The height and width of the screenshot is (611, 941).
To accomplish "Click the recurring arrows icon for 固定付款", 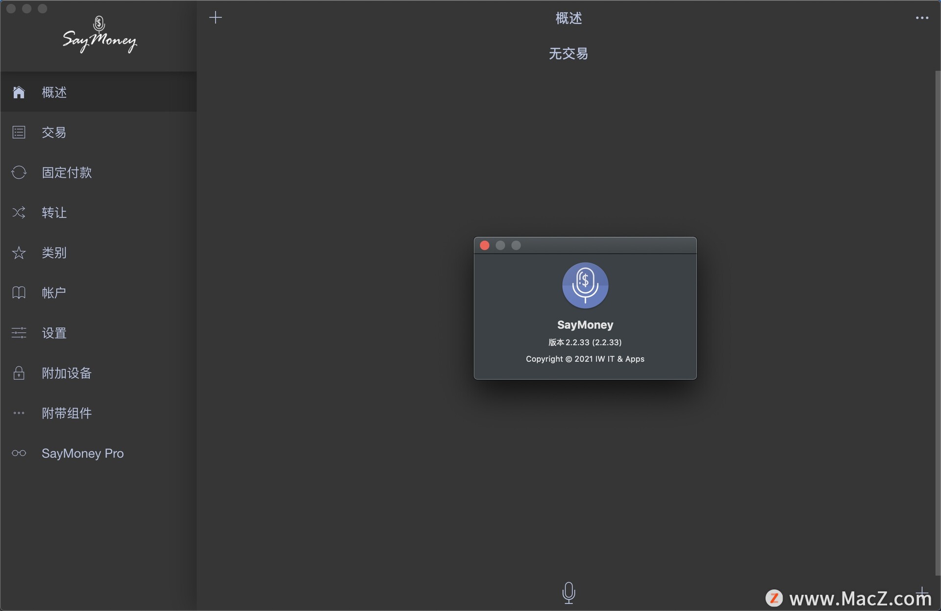I will coord(19,172).
